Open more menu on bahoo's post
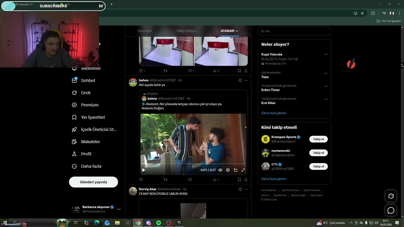 pos(246,80)
